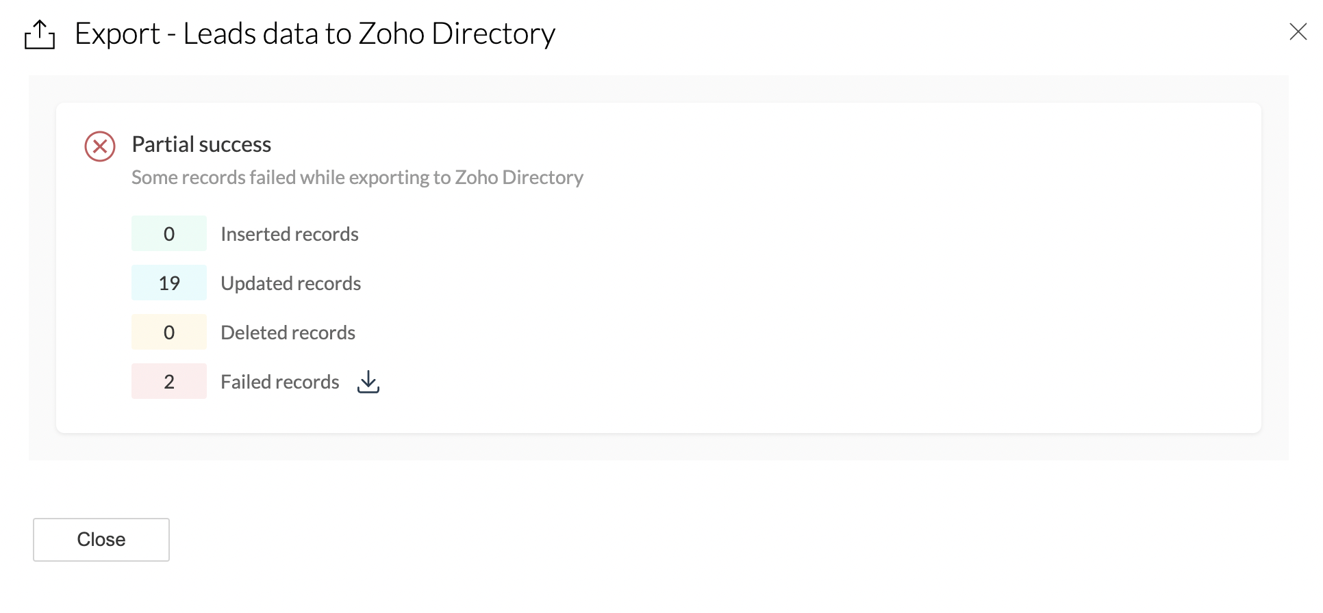Click the blue badge showing 19
The height and width of the screenshot is (613, 1323).
click(169, 283)
